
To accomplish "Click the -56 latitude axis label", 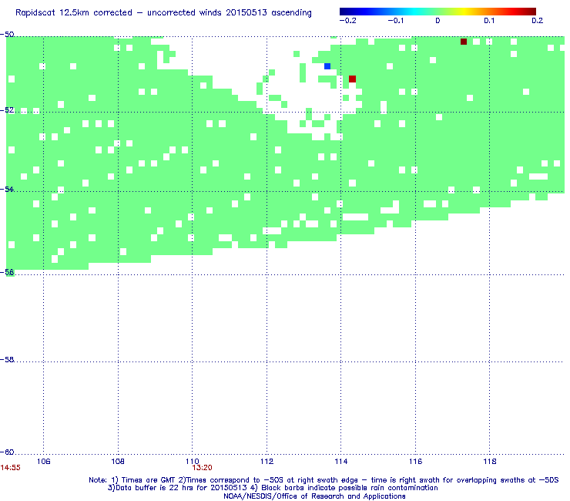I will coord(7,272).
